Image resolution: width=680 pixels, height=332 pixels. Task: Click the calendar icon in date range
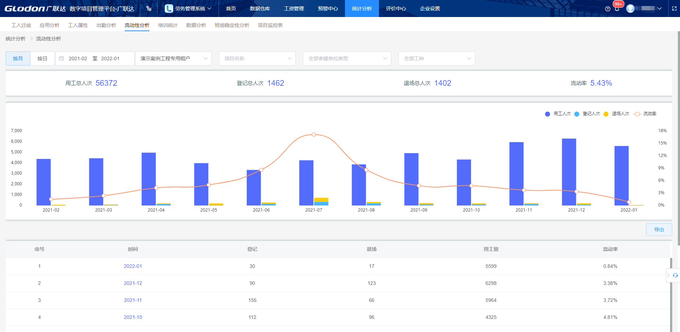(x=62, y=58)
